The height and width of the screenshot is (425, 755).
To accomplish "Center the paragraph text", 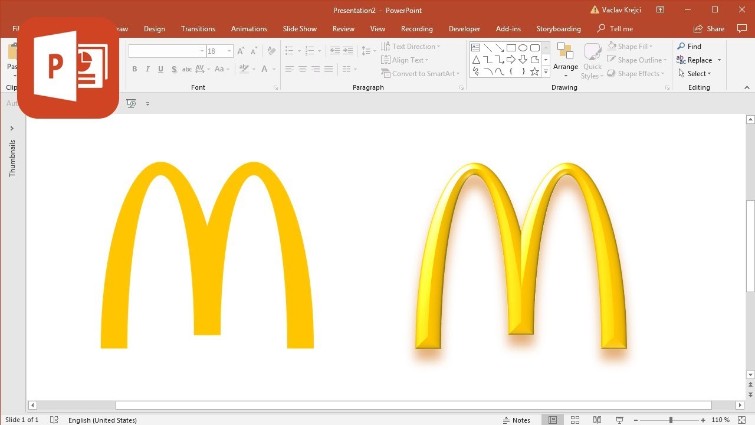I will click(302, 69).
